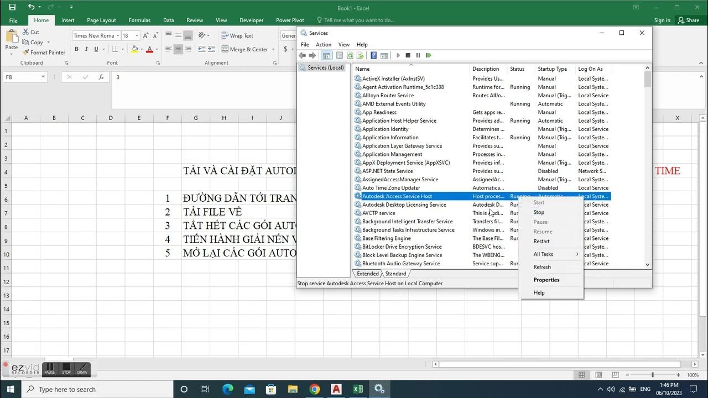Screen dimensions: 708x398
Task: Click Decrease Font Size icon in Excel
Action: tap(157, 35)
